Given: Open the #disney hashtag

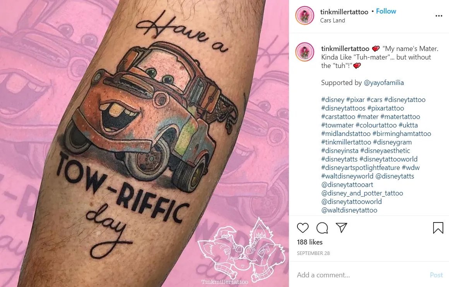Looking at the screenshot, I should pos(333,100).
